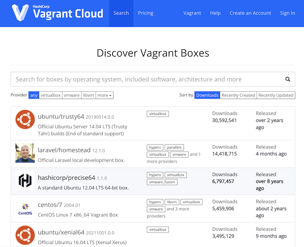This screenshot has height=247, width=304.
Task: Click the laravel/homestead avatar photo
Action: coord(25,153)
